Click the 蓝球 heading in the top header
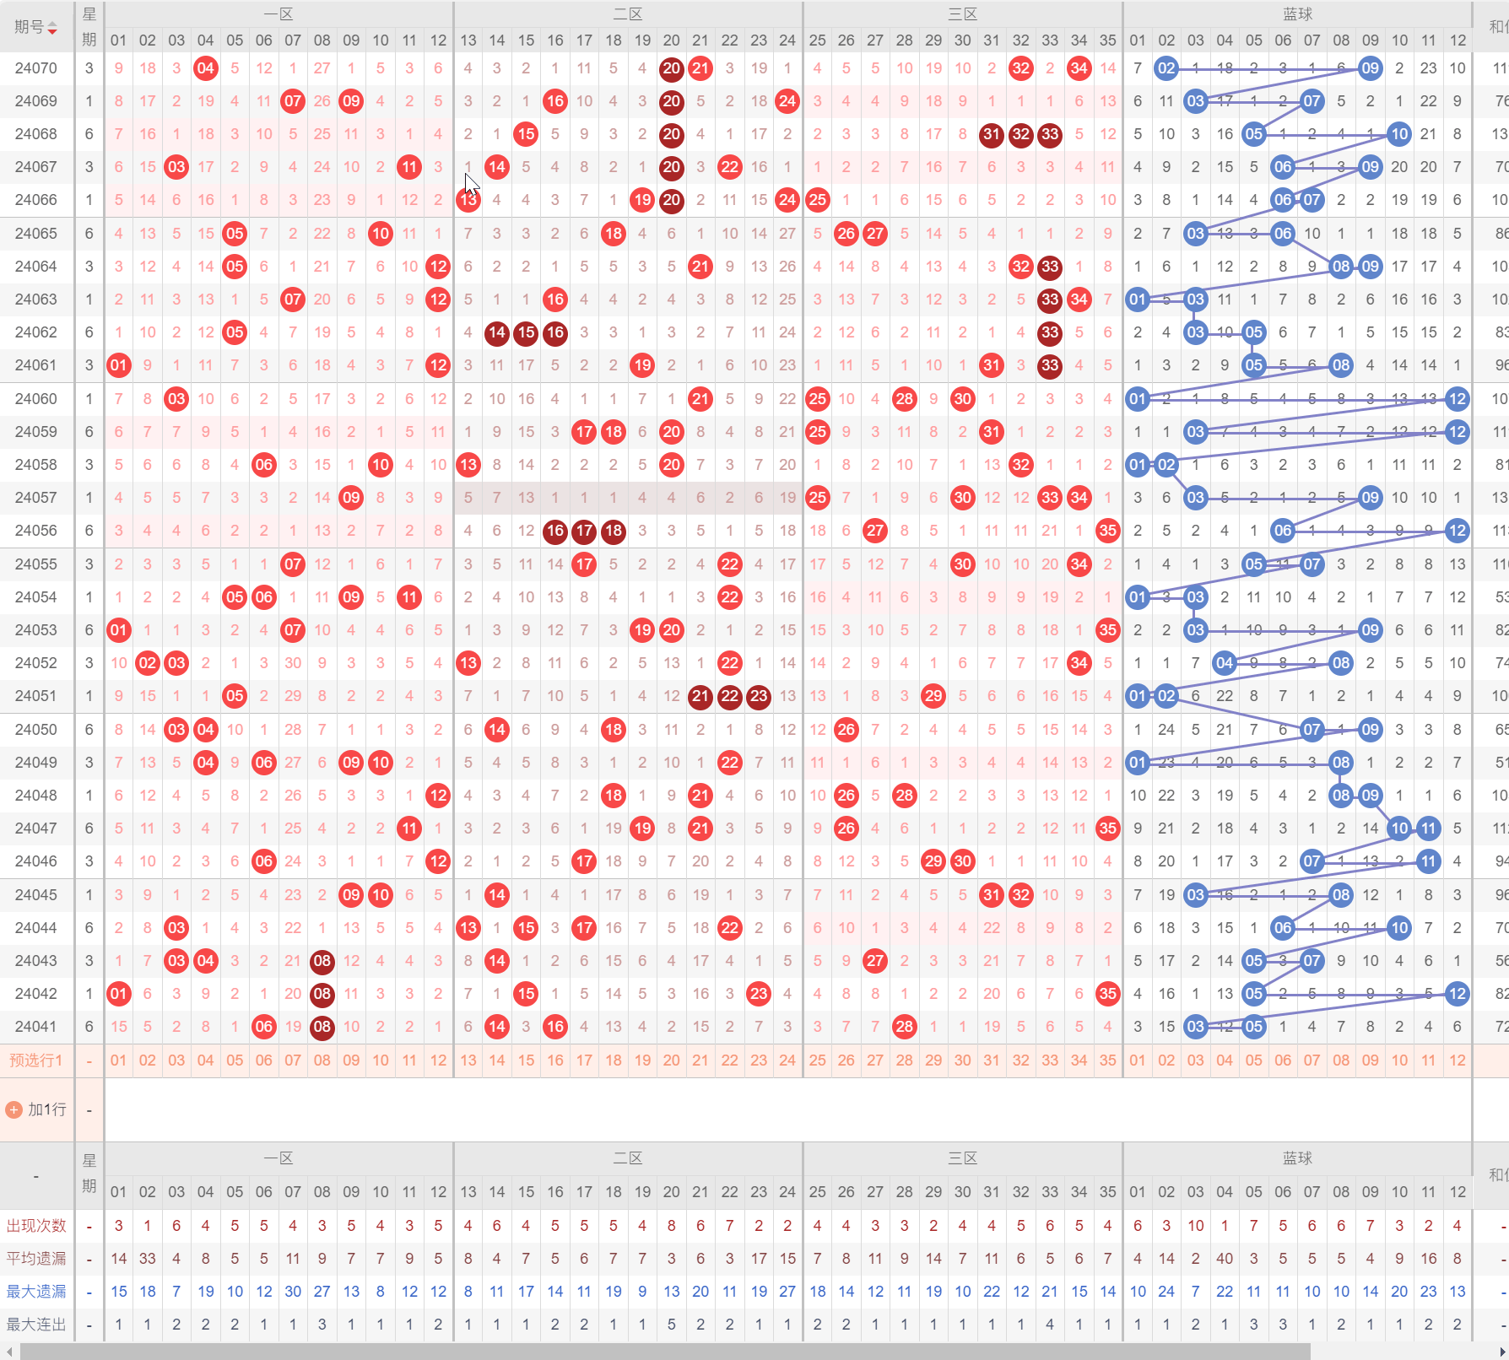 (x=1297, y=13)
